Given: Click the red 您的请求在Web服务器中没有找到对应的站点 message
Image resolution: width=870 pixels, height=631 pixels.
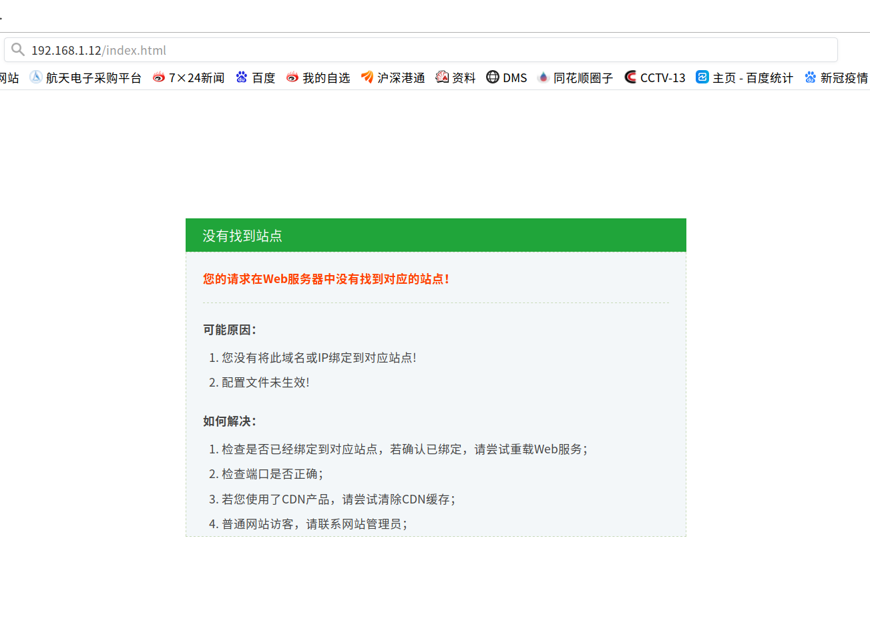Looking at the screenshot, I should (x=326, y=279).
